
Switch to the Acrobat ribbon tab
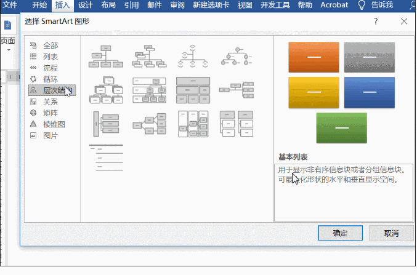pyautogui.click(x=334, y=5)
